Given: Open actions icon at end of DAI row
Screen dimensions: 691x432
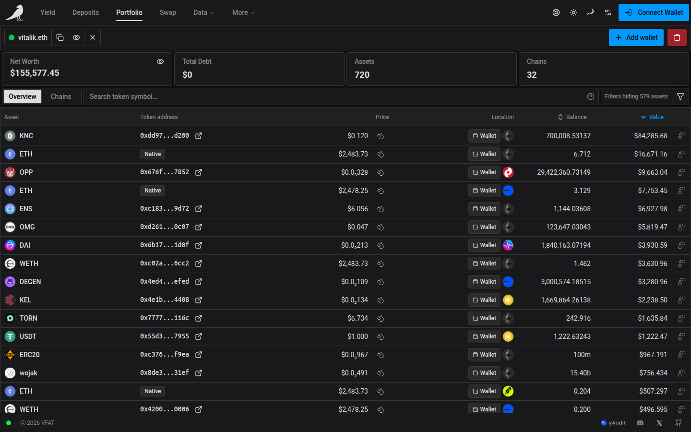Looking at the screenshot, I should pyautogui.click(x=681, y=245).
